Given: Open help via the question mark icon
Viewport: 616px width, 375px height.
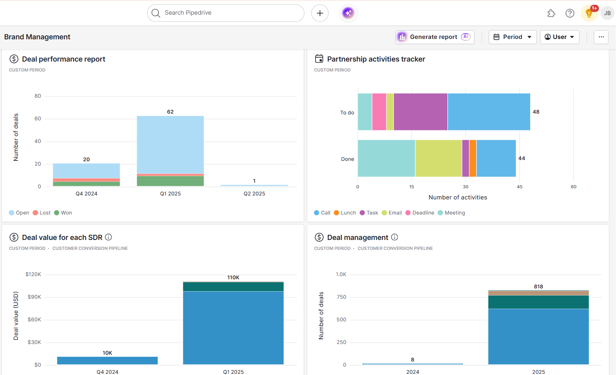Looking at the screenshot, I should pos(570,13).
